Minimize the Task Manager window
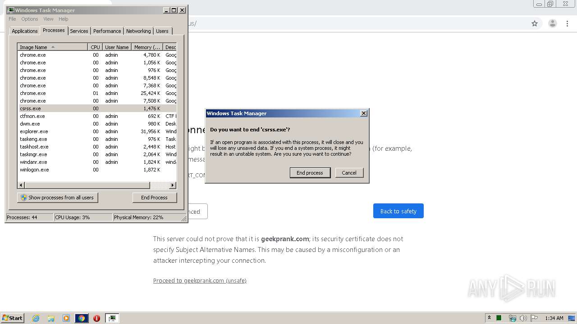 (x=166, y=10)
